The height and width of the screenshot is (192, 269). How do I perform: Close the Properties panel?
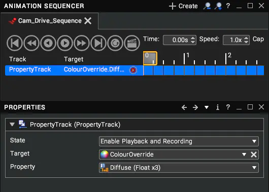point(261,107)
